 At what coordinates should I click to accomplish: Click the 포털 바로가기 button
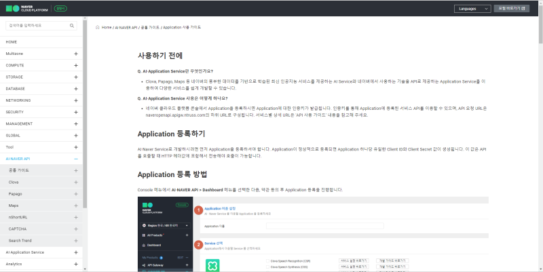(x=512, y=8)
